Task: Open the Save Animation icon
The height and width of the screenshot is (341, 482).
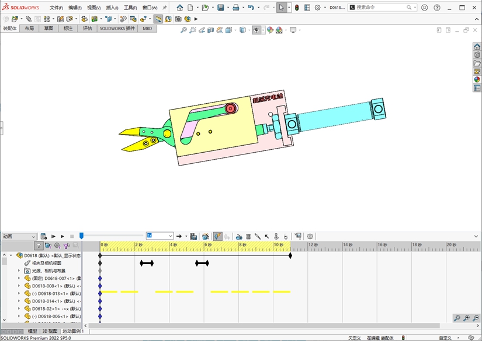Action: (x=193, y=236)
